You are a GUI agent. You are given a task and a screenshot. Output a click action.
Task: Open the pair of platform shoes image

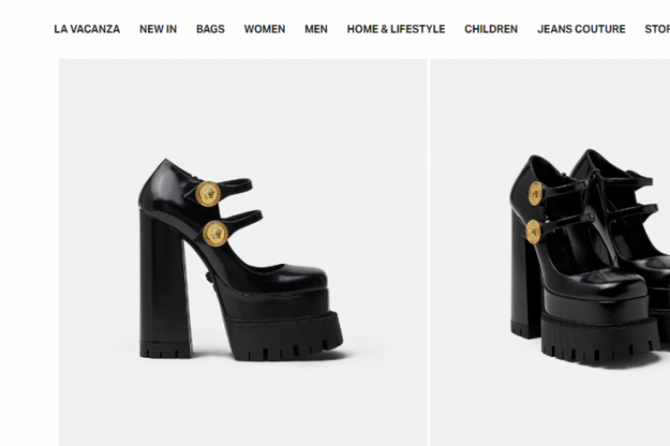click(x=550, y=252)
